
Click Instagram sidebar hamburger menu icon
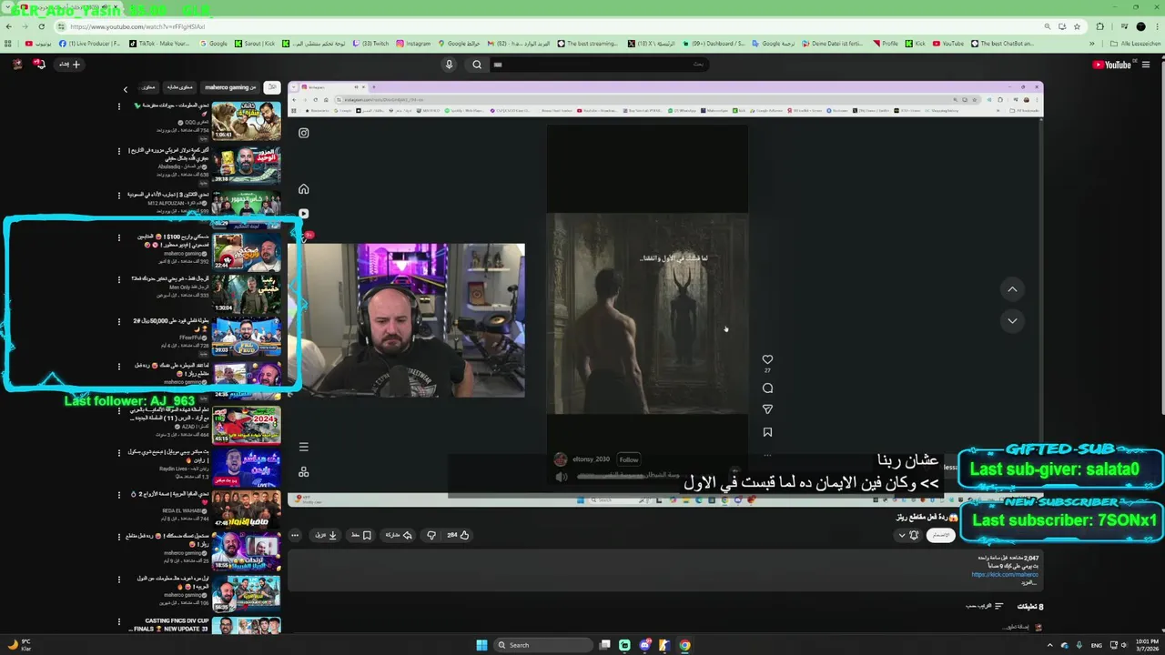(304, 447)
